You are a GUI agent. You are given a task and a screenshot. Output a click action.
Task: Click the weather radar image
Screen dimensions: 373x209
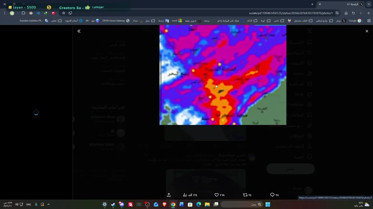point(223,75)
